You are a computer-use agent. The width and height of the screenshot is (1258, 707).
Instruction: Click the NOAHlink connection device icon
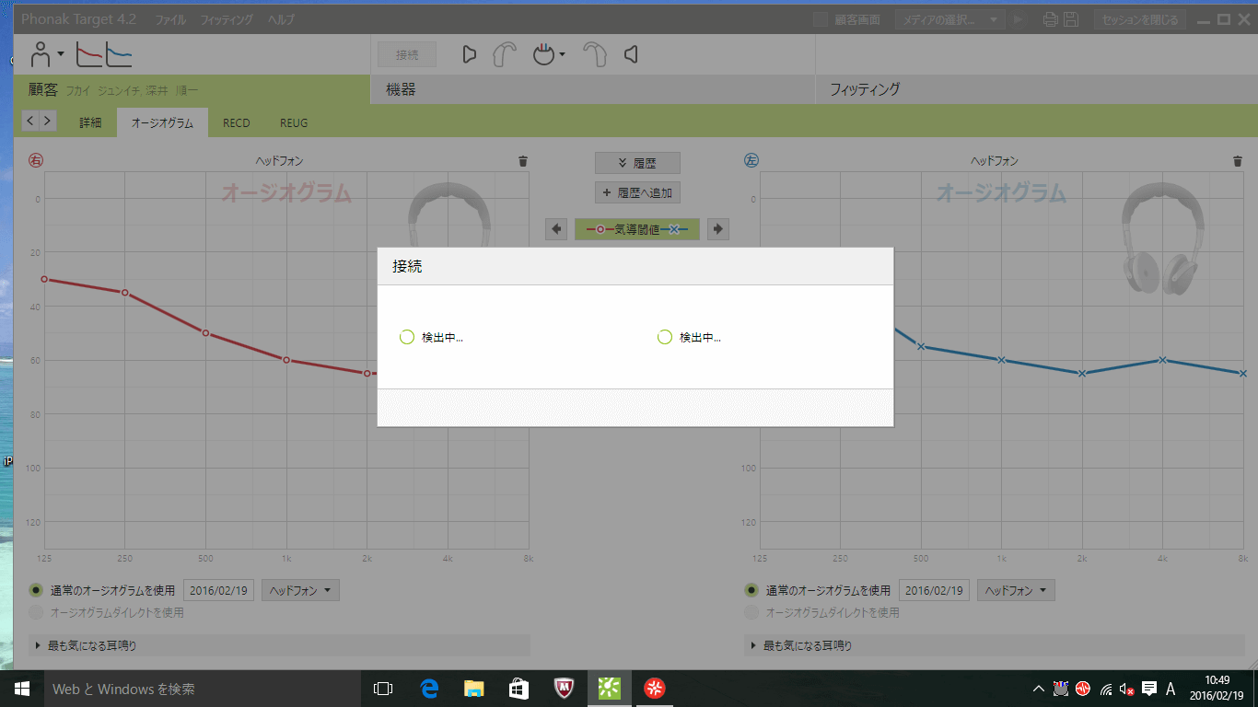click(544, 54)
